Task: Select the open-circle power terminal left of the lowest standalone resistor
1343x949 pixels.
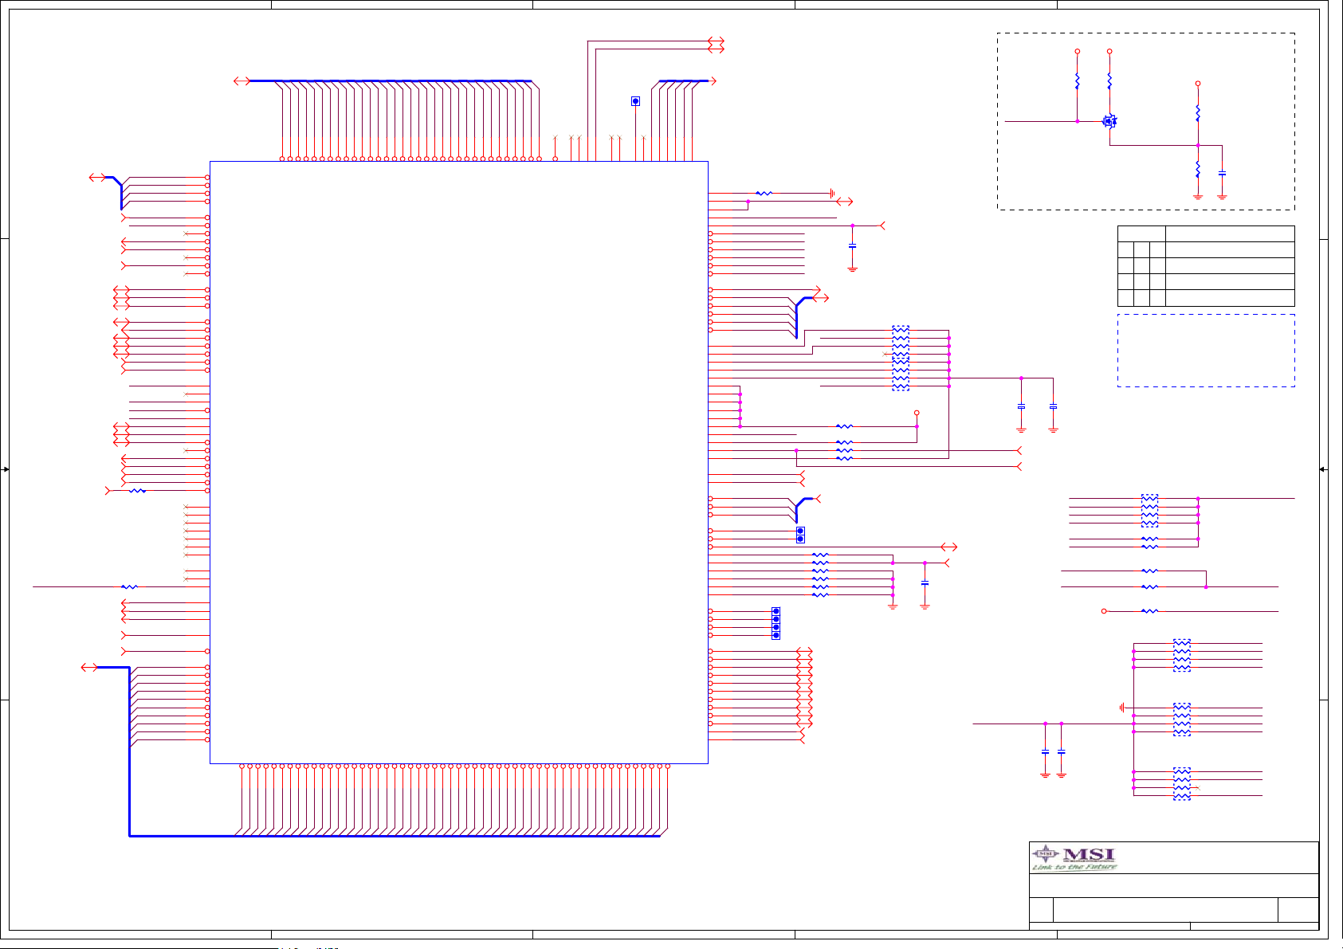Action: click(1104, 611)
